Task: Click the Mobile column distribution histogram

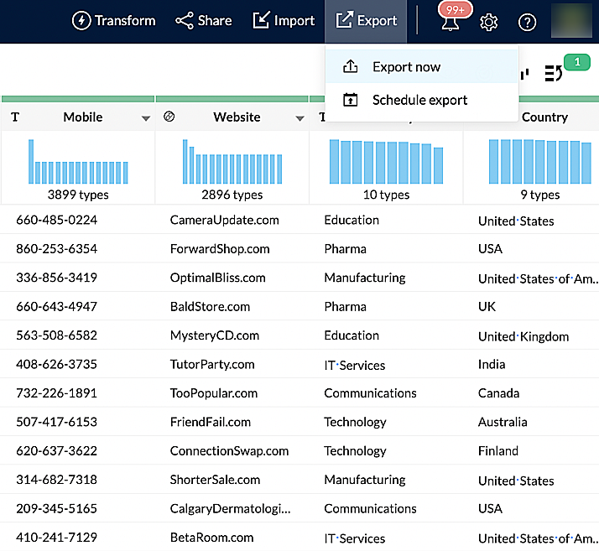Action: click(78, 163)
